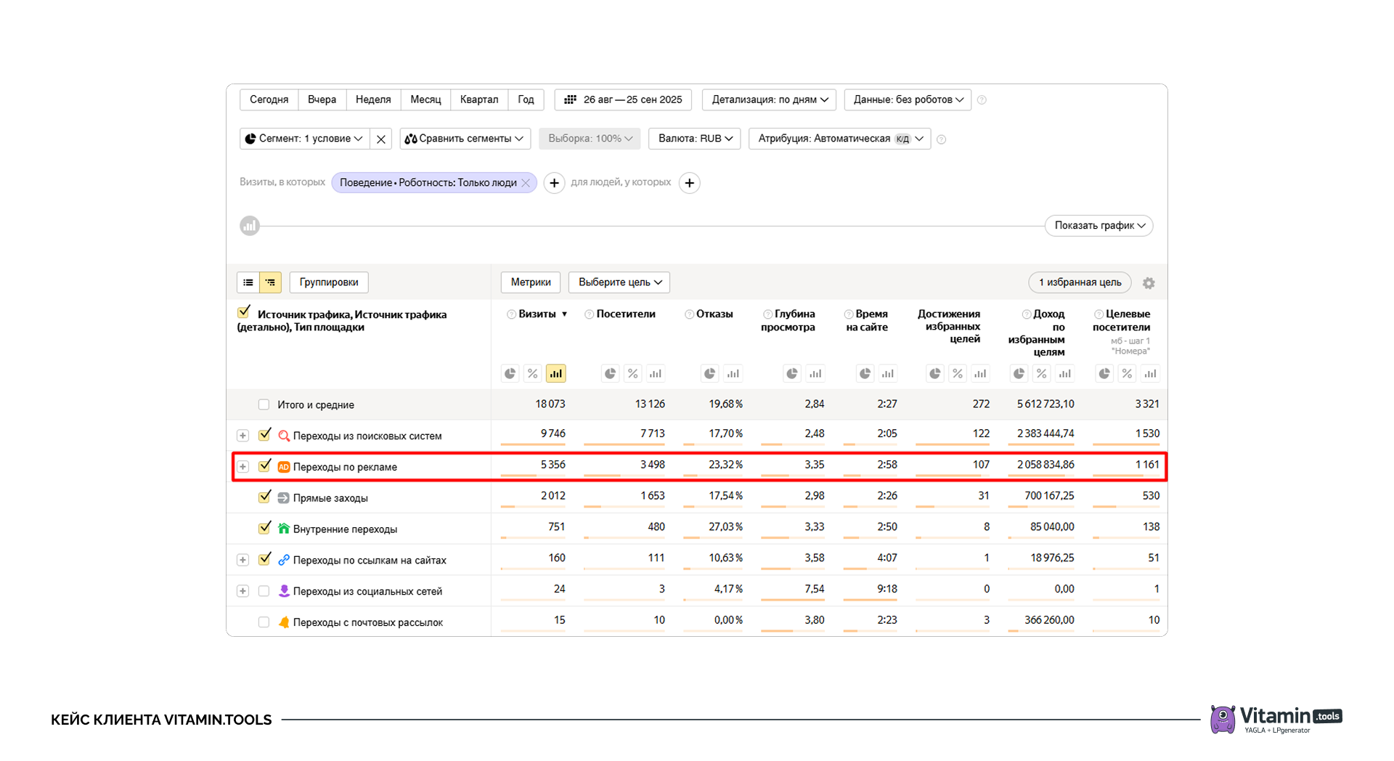Check the Итого и средние checkbox
Screen dimensions: 1394x761
point(264,404)
